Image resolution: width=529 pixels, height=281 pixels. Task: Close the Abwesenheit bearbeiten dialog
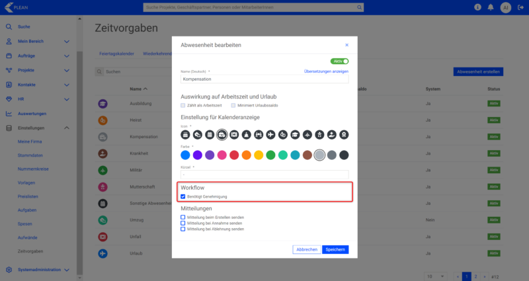coord(346,45)
